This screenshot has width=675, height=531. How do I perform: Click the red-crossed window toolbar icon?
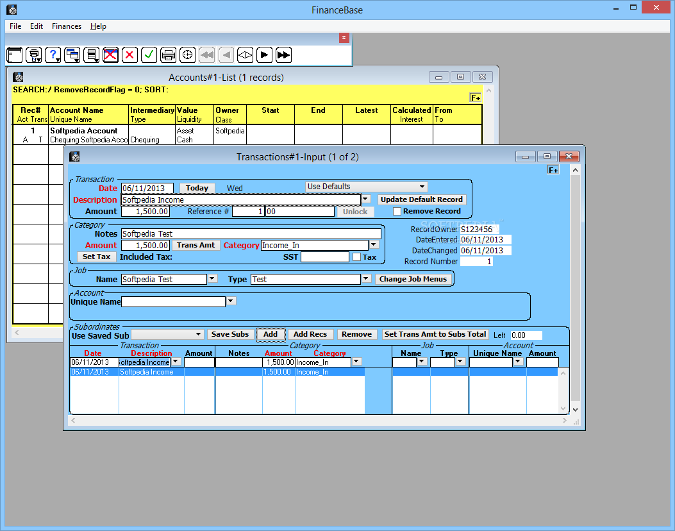[x=111, y=55]
